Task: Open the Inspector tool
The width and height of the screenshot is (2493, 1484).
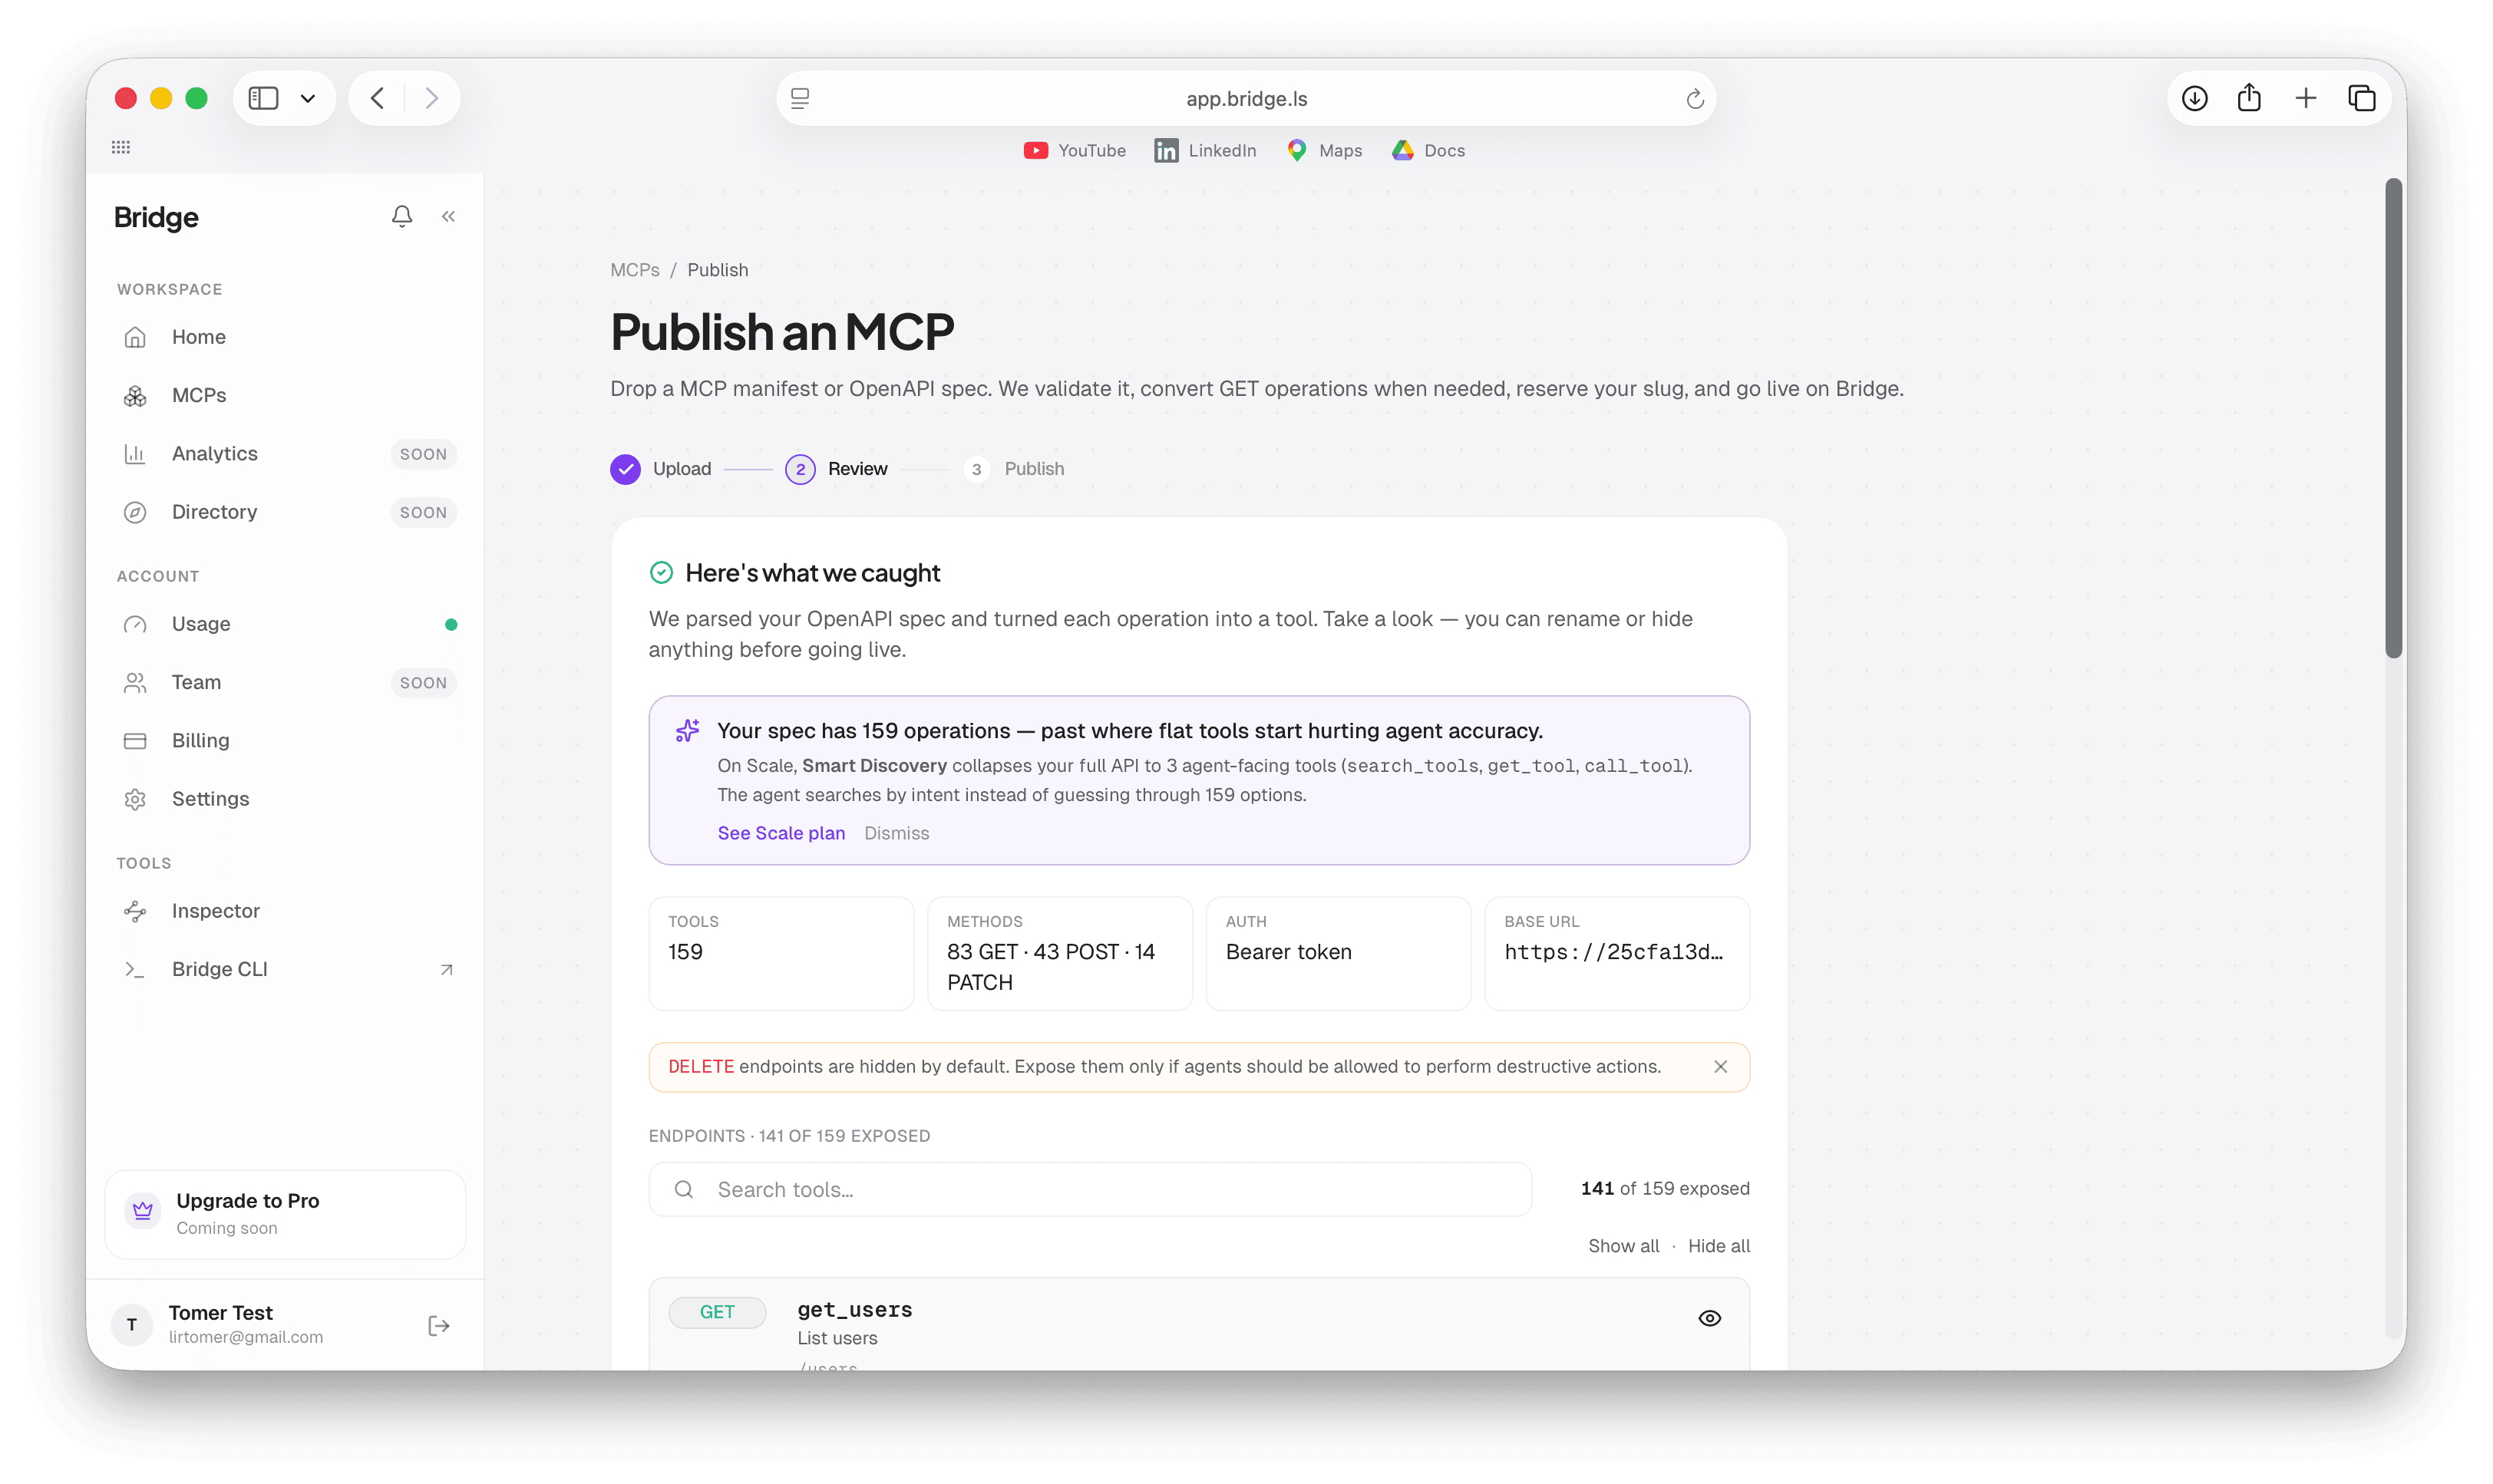Action: coord(285,911)
